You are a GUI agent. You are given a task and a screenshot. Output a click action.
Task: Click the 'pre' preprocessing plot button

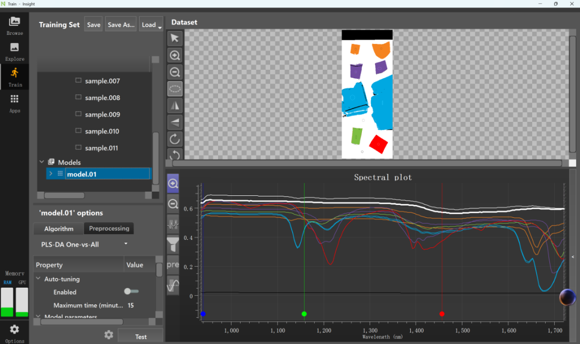coord(173,265)
